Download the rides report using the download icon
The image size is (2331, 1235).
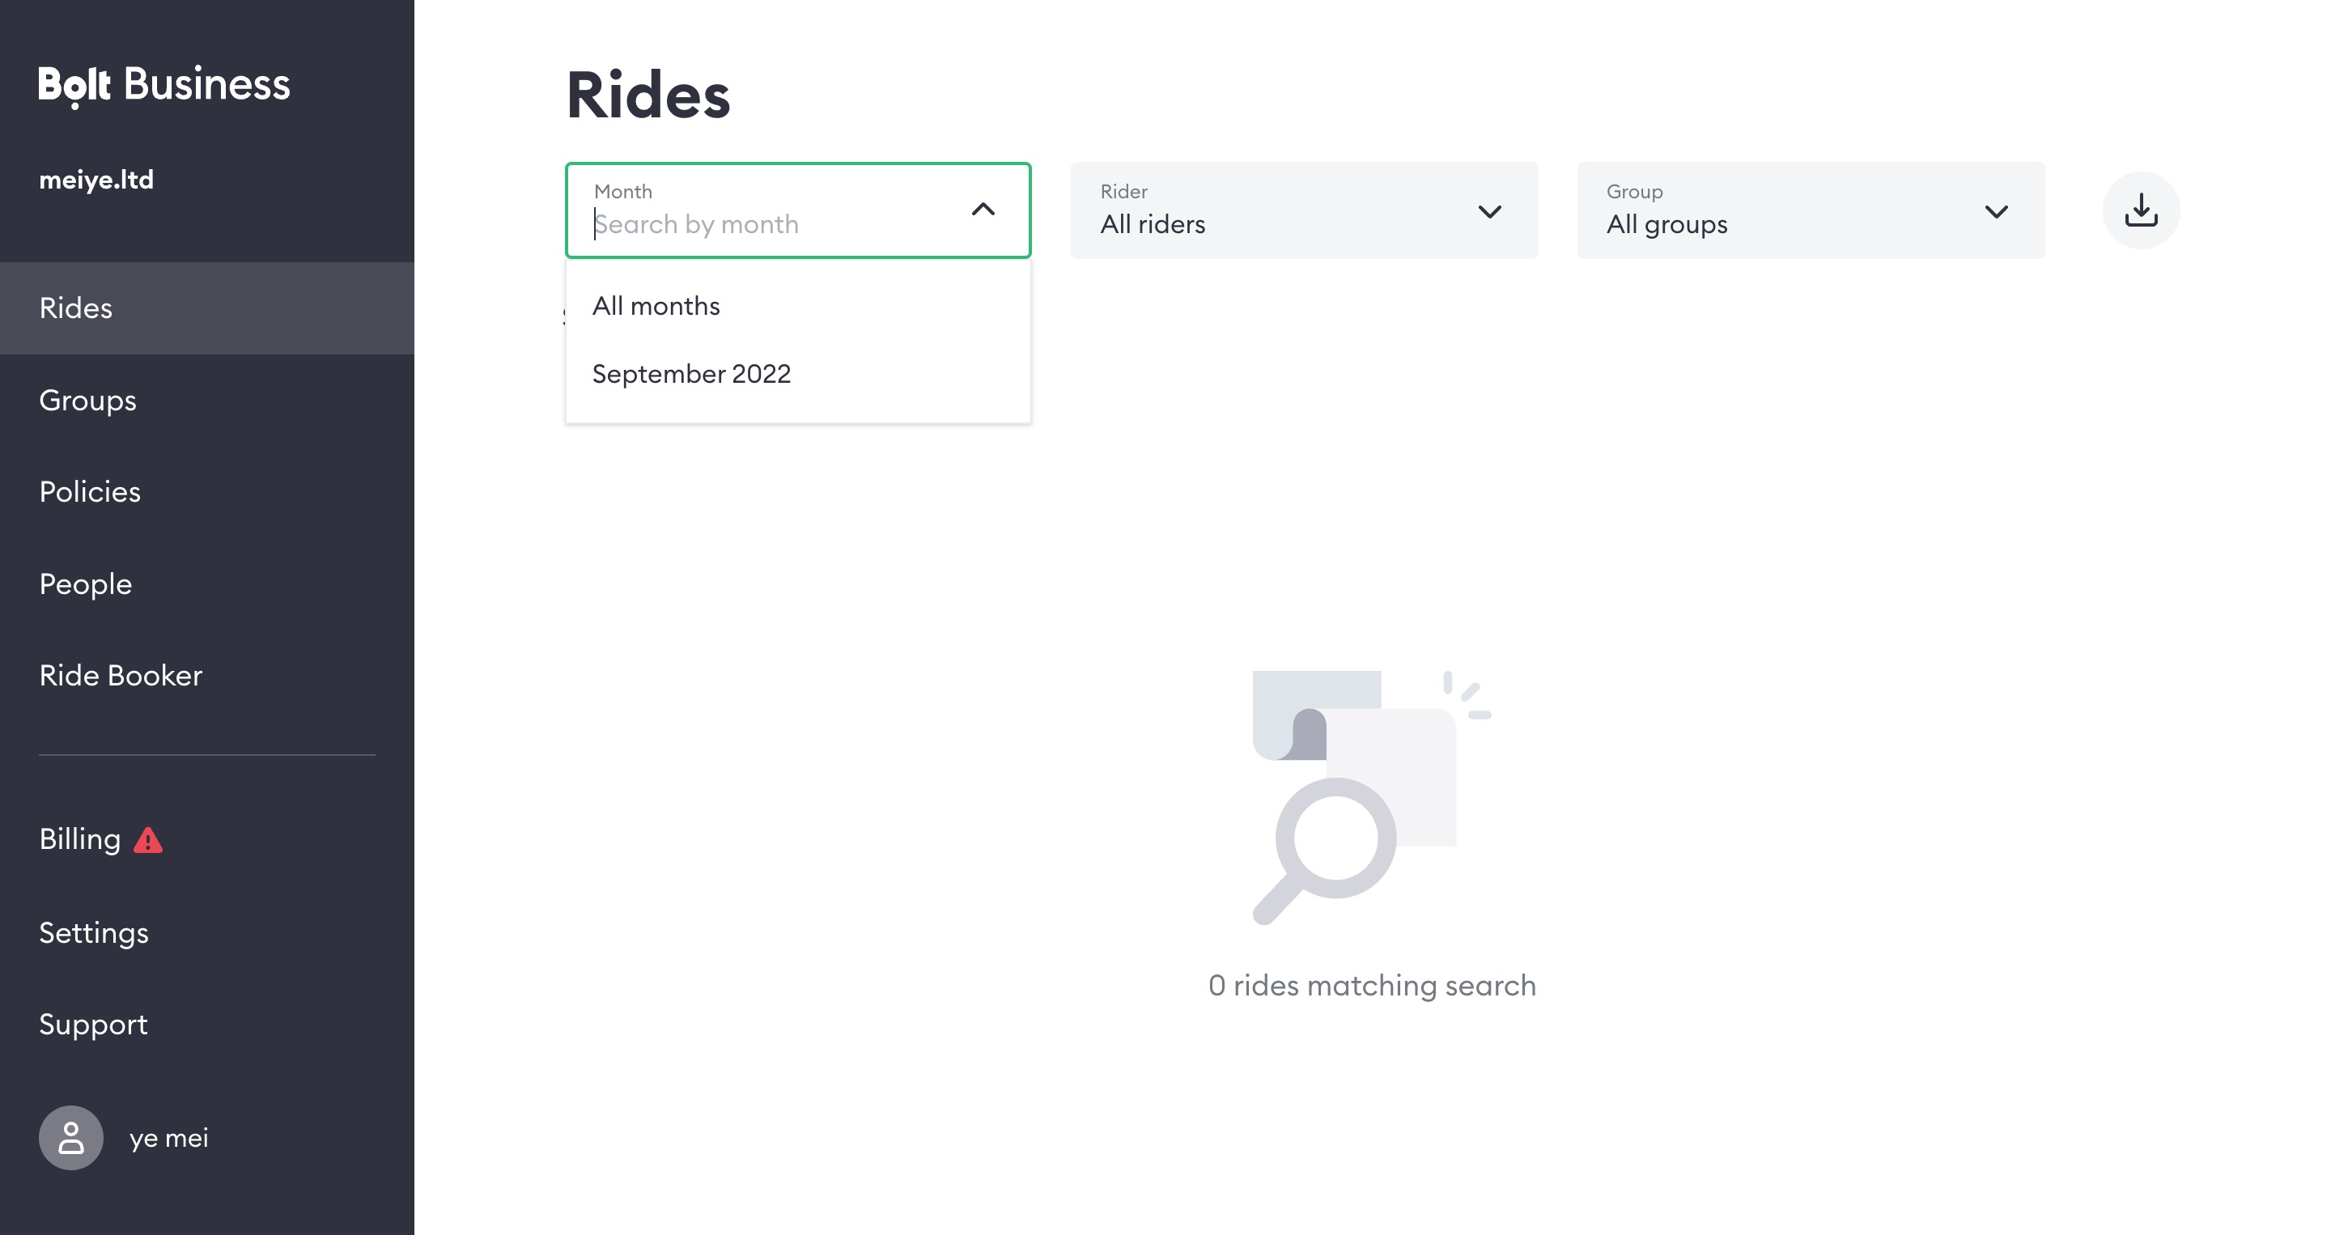coord(2140,210)
